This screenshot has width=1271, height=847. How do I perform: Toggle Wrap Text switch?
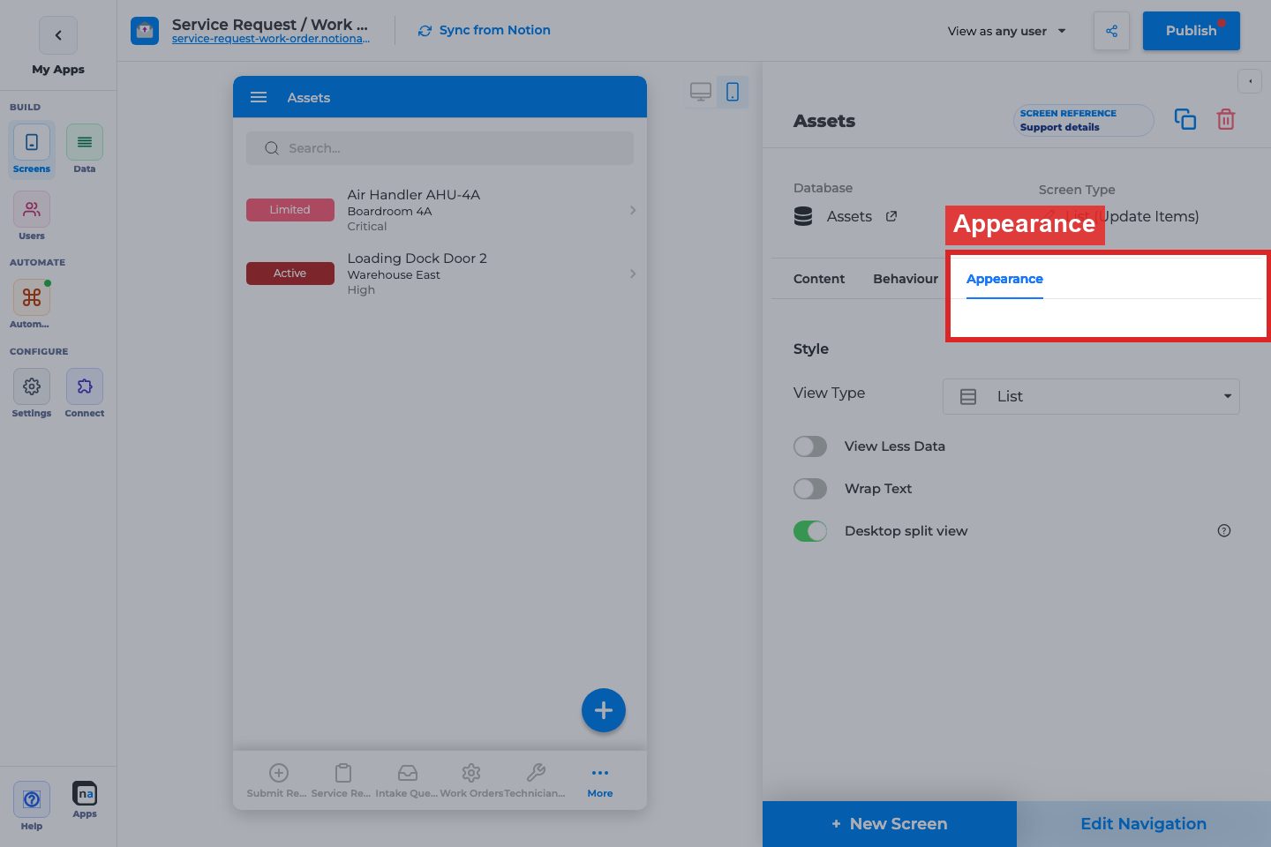810,489
